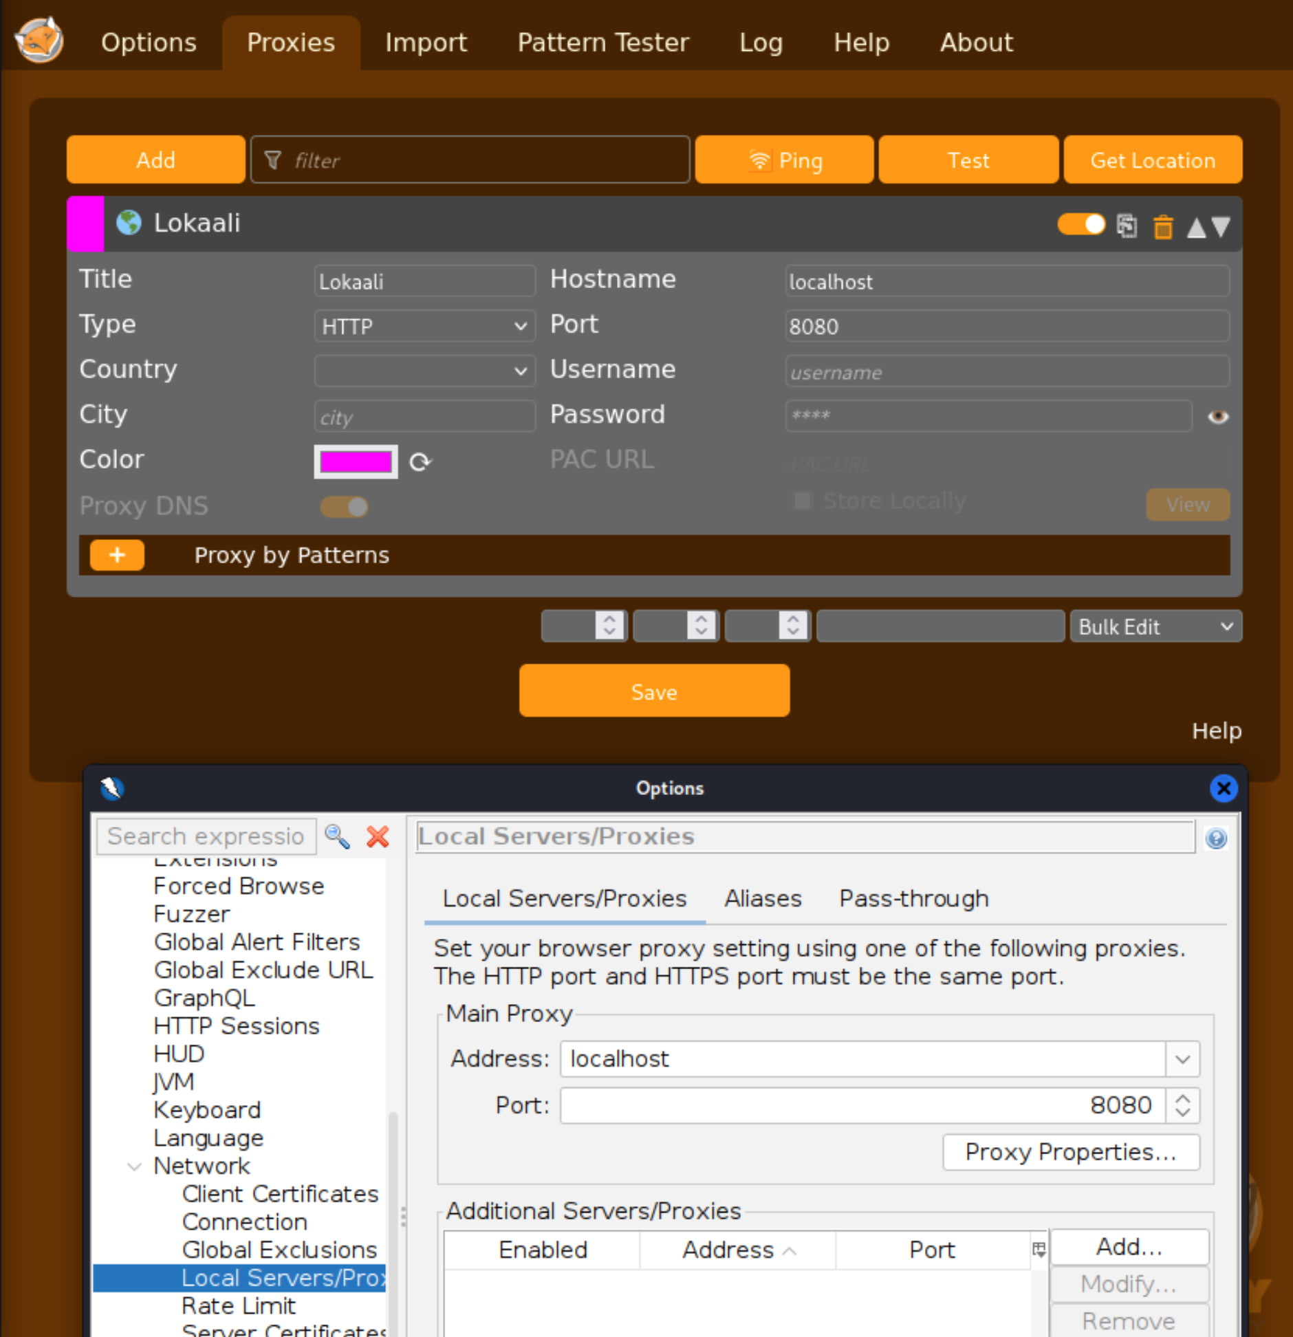Clear the search with red X icon
Viewport: 1293px width, 1337px height.
coord(378,836)
